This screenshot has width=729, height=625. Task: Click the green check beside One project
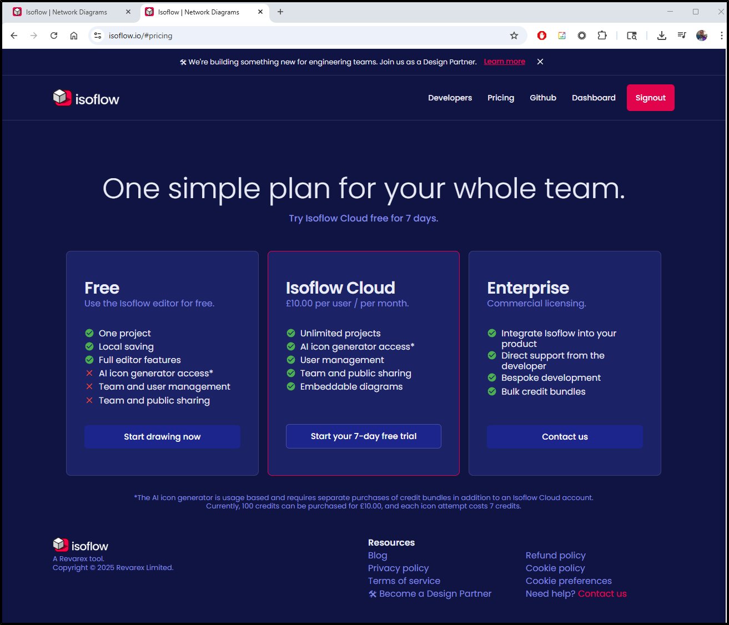(89, 333)
